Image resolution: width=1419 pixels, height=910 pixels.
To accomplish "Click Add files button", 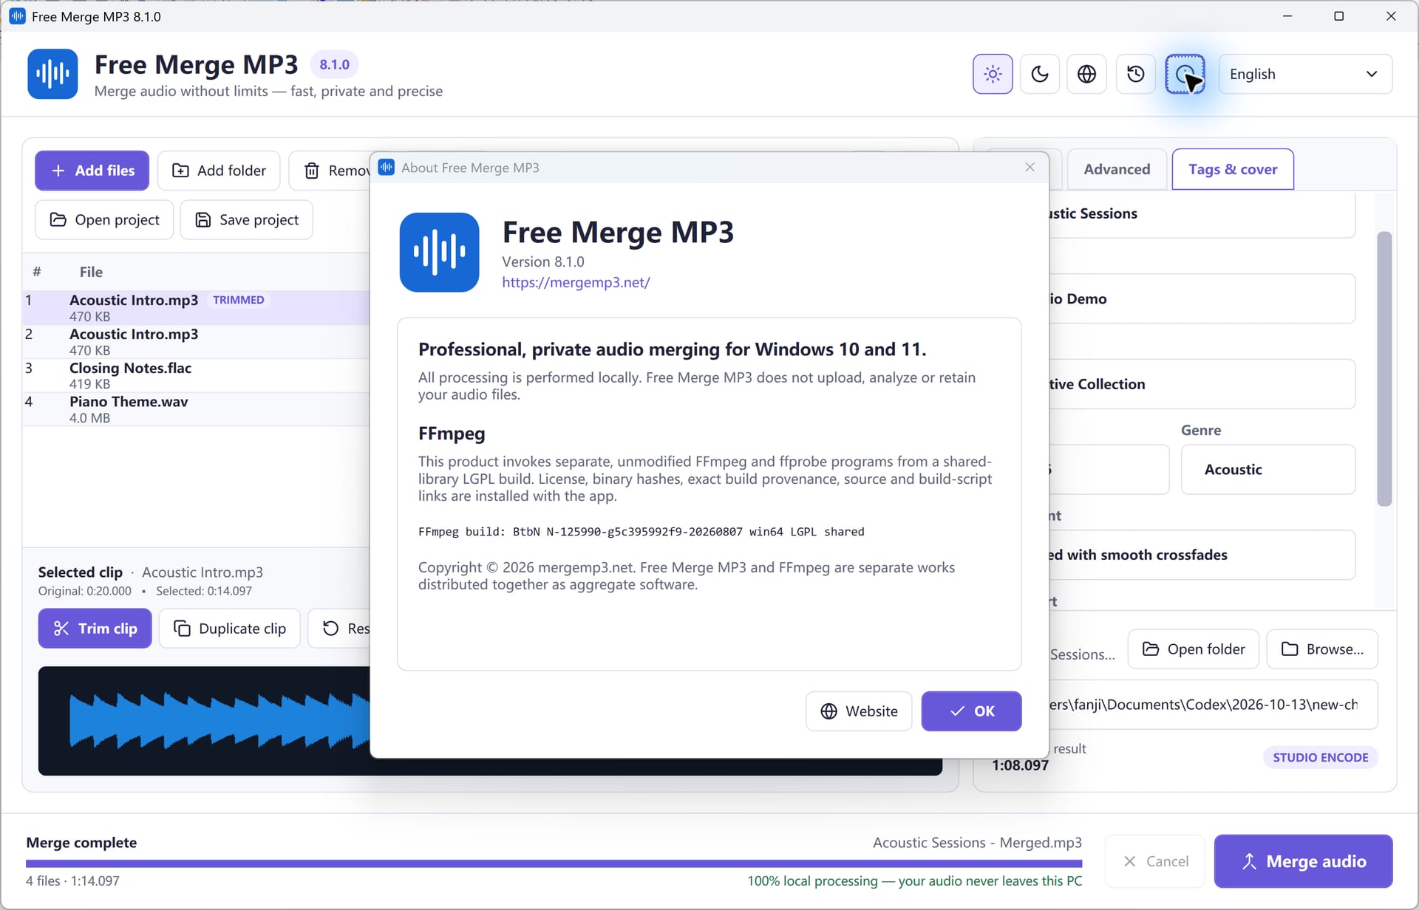I will (x=92, y=171).
